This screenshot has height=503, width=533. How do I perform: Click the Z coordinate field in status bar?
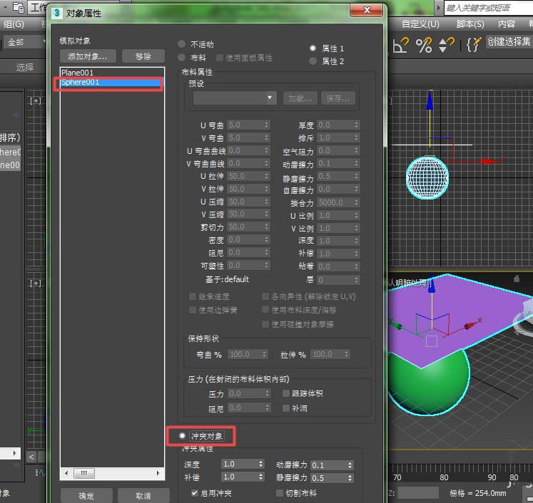417,493
